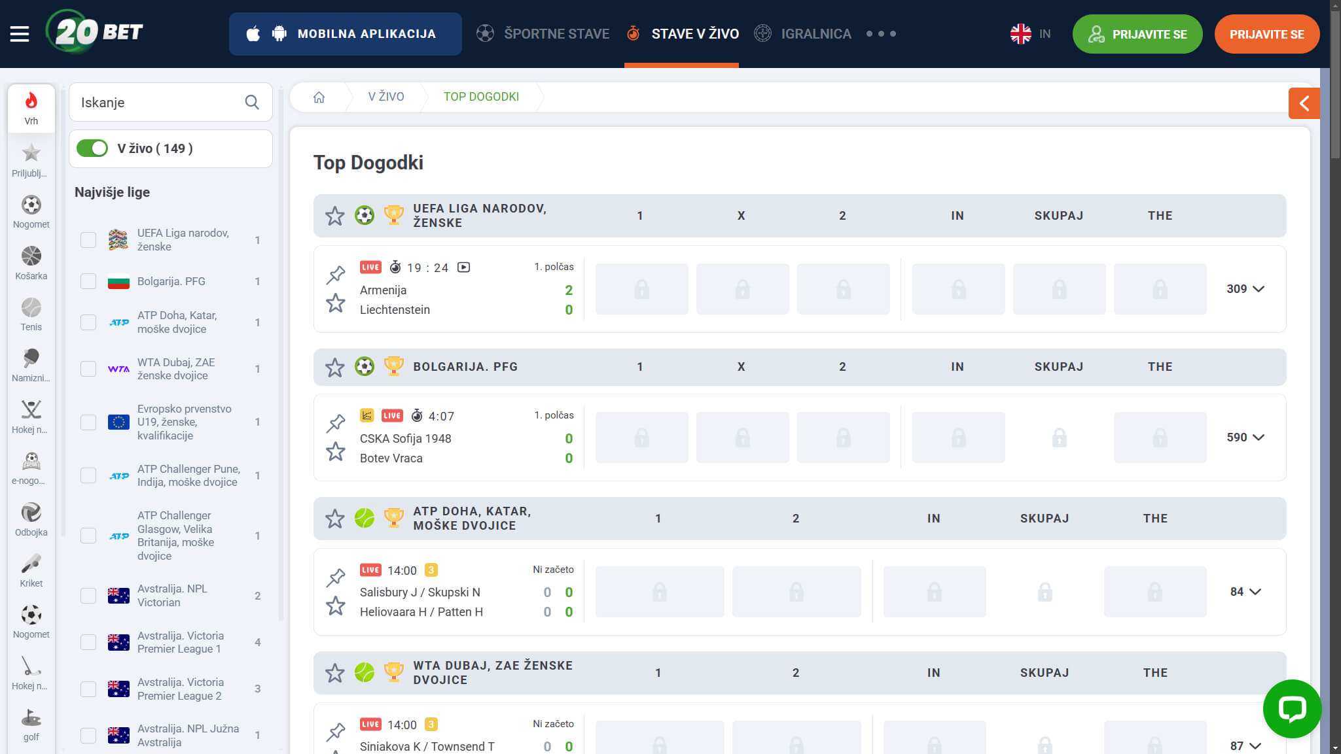
Task: Open Igralnica section
Action: point(802,33)
